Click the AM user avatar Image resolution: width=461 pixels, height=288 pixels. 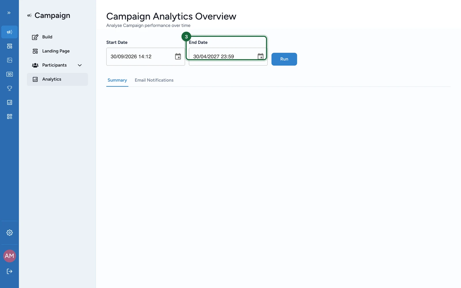(x=10, y=256)
